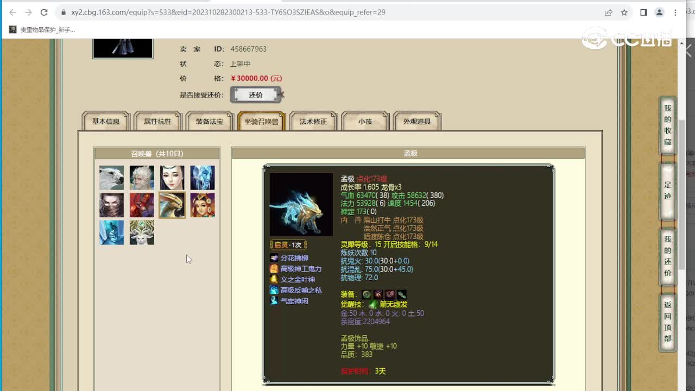Click the 成长率 1.605 龙骨x3 text
Viewport: 695px width, 391px height.
371,187
